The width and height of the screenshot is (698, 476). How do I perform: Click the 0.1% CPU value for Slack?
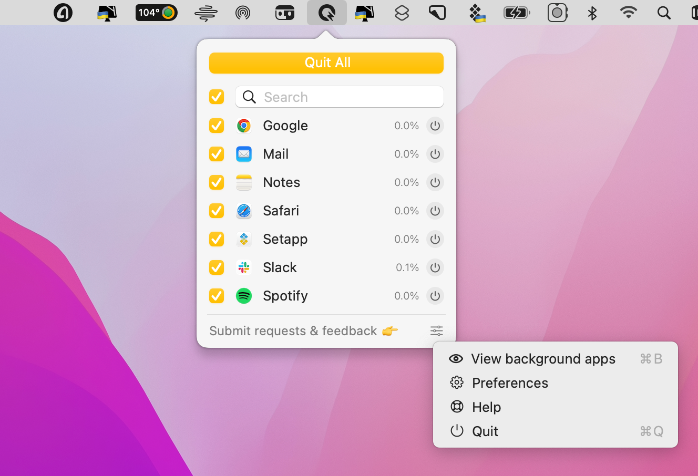(x=407, y=267)
